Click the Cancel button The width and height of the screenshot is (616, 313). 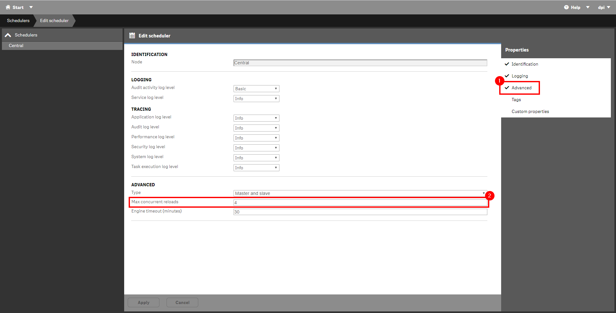(x=182, y=302)
